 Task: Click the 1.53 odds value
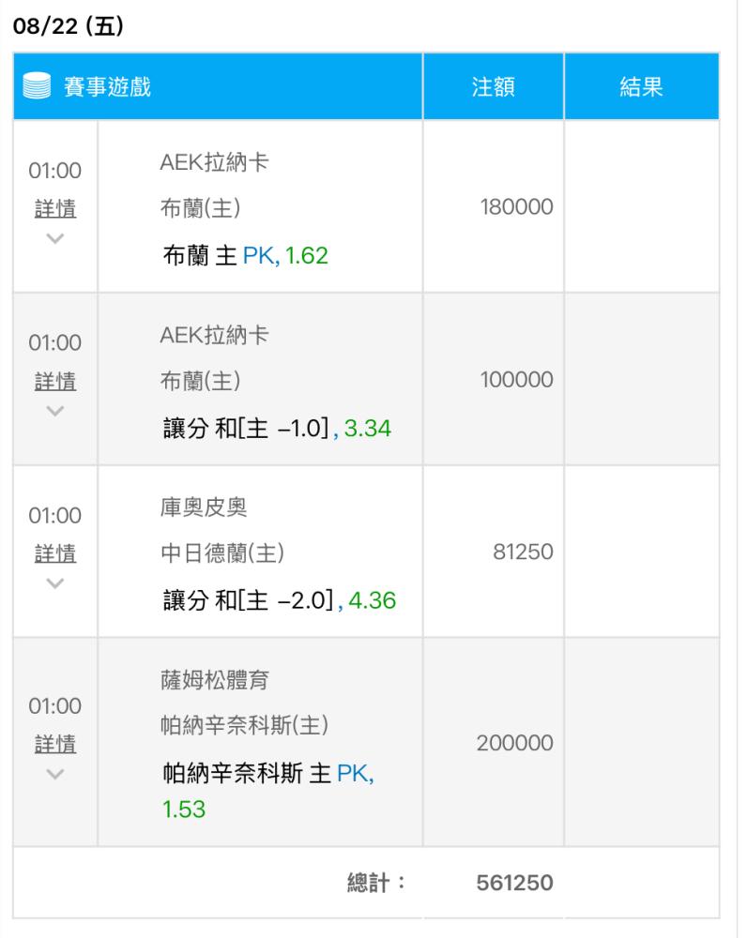[184, 809]
